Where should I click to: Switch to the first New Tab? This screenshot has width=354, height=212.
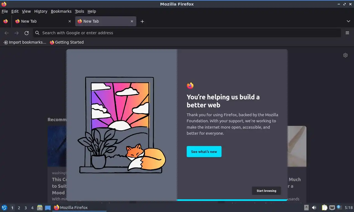point(43,21)
